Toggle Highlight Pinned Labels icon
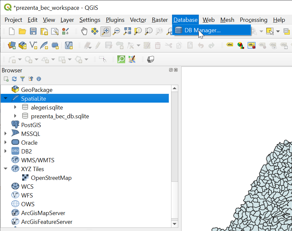This screenshot has height=231, width=292. 251,45
